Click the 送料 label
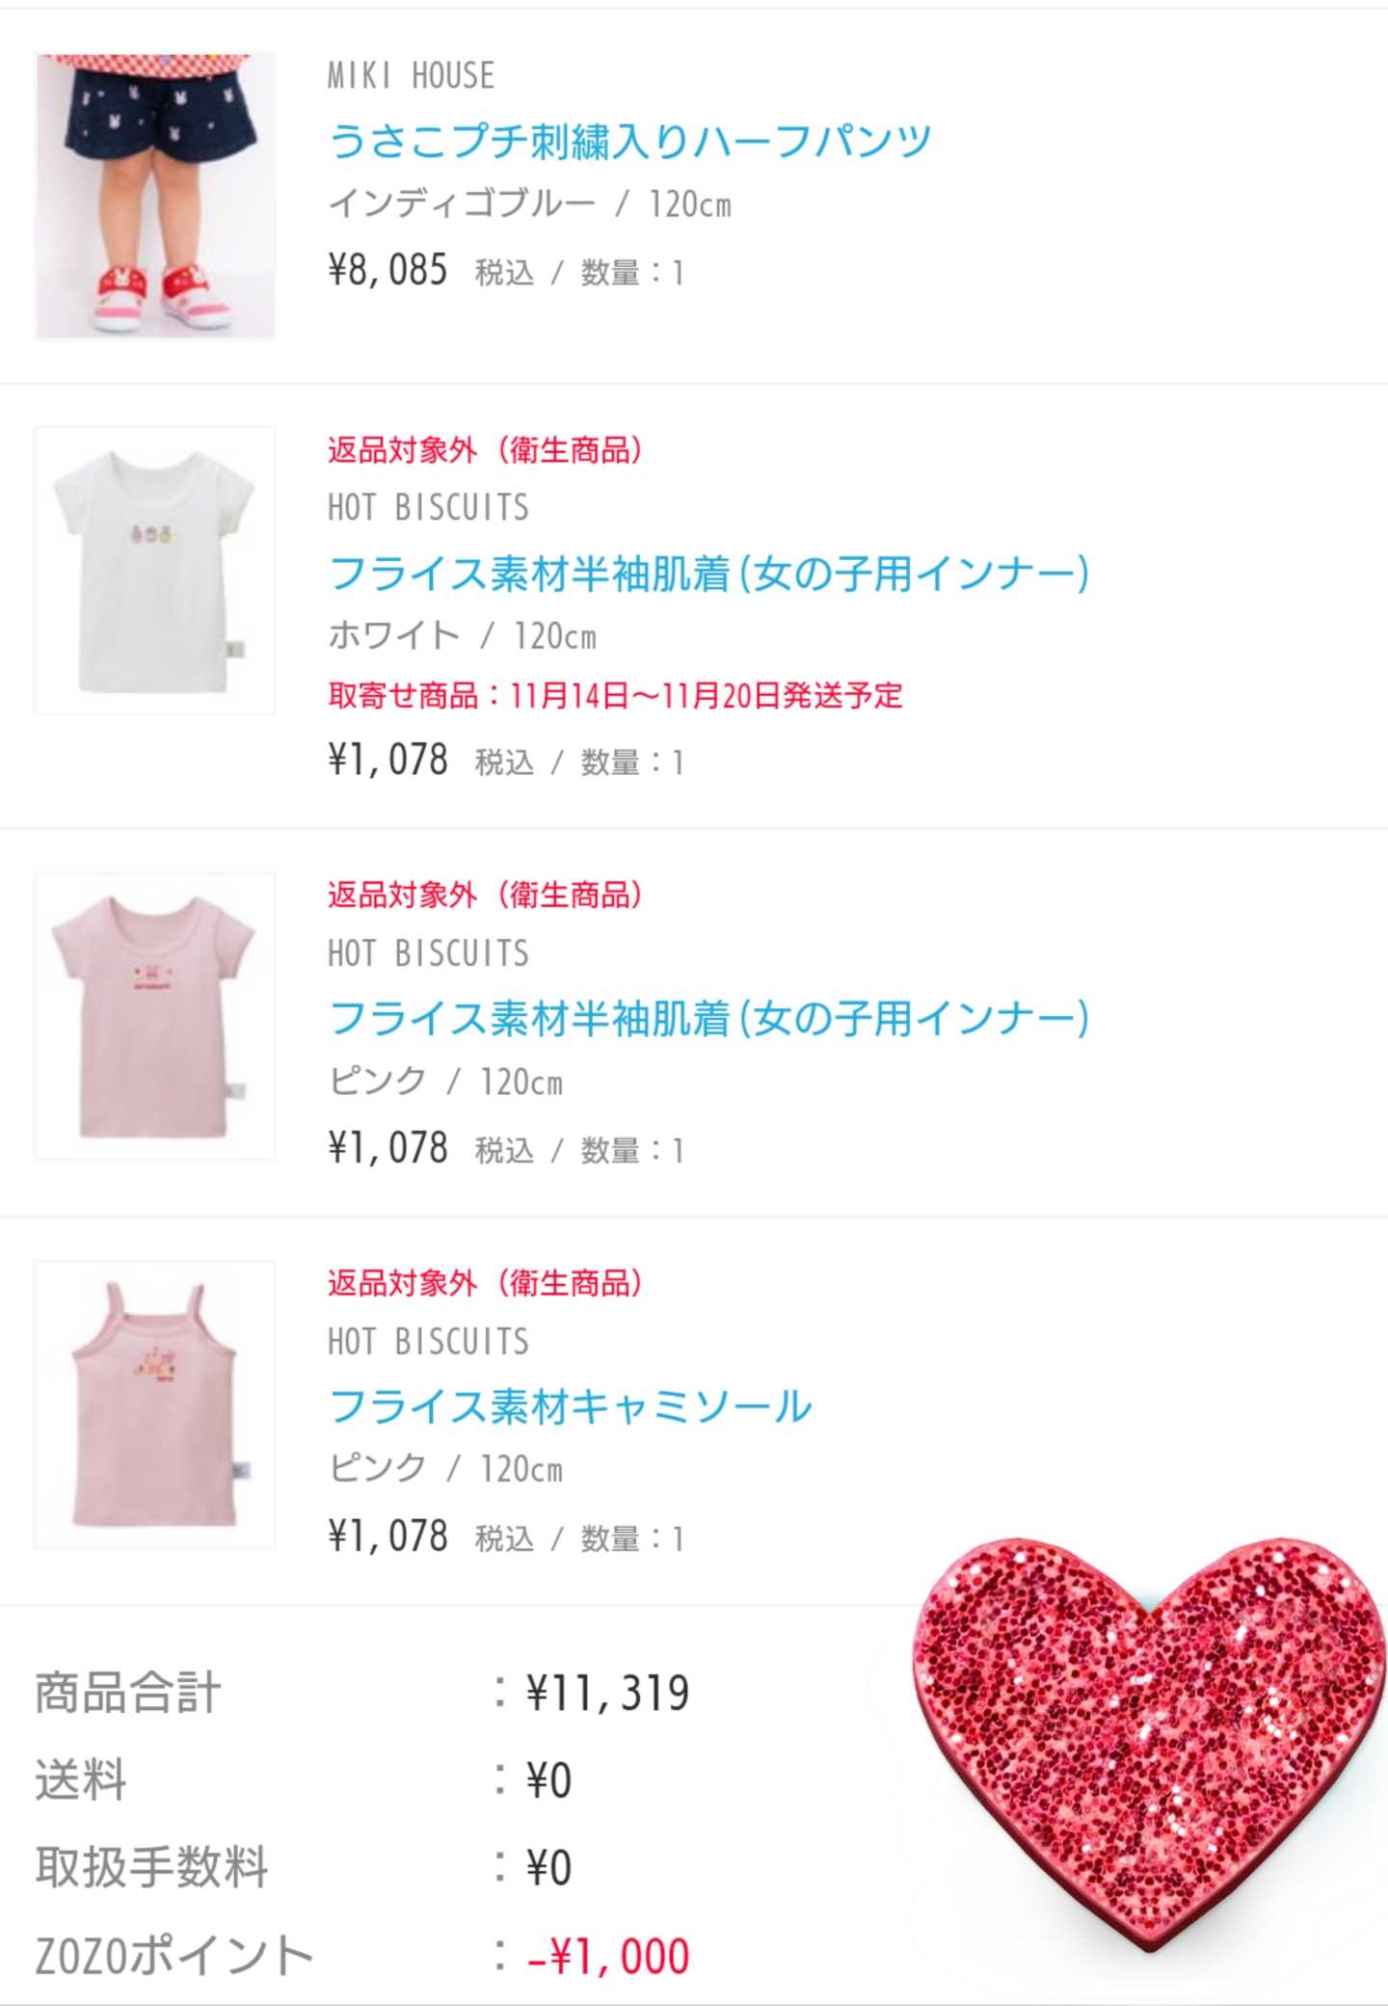The image size is (1388, 2006). point(81,1780)
